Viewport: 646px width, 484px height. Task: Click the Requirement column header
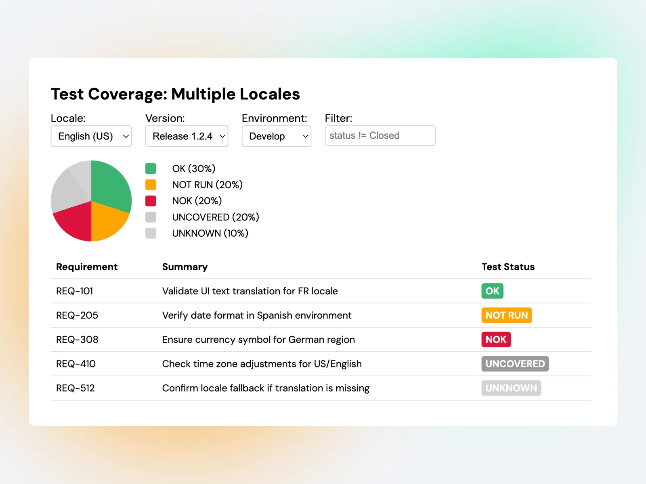(87, 267)
